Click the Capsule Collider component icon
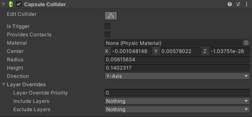The width and height of the screenshot is (252, 117). pos(11,4)
